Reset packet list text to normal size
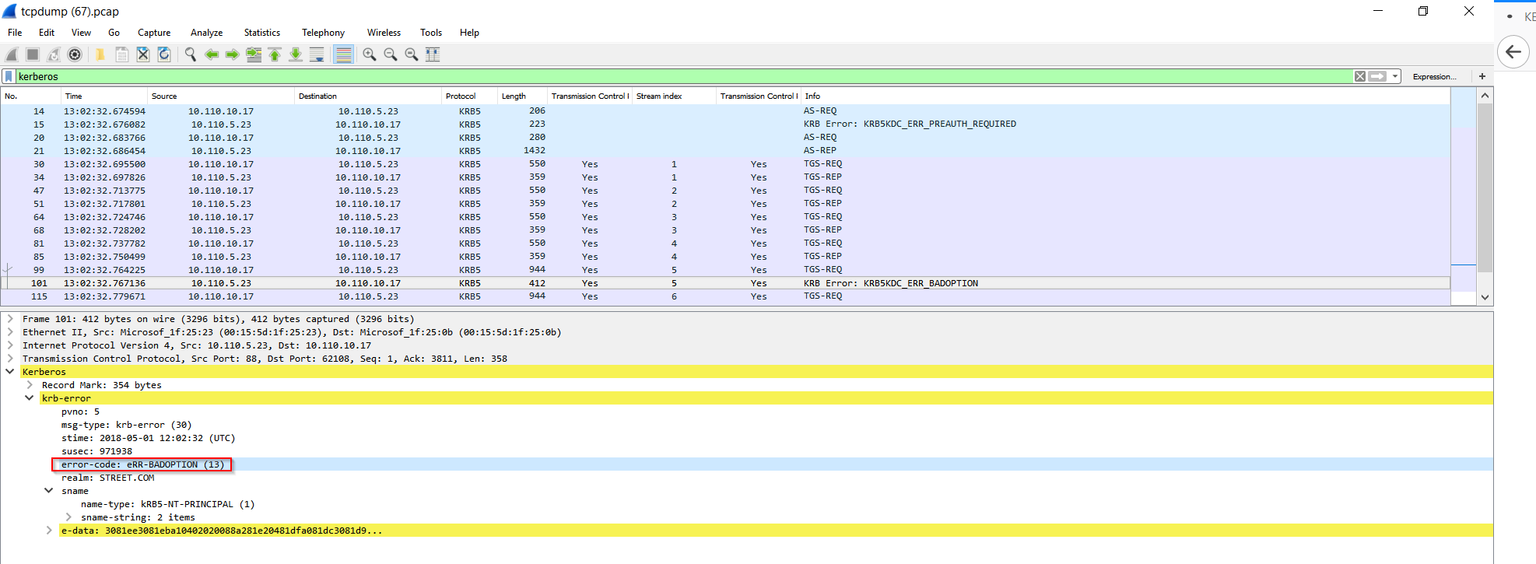The image size is (1536, 564). click(412, 54)
